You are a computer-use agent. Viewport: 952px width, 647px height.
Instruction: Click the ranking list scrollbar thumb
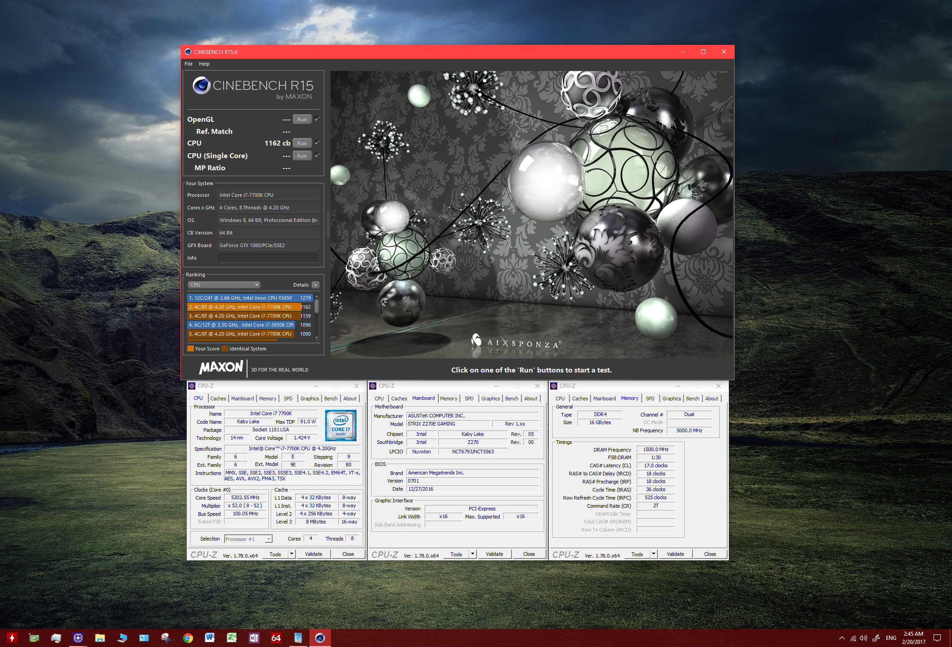click(317, 306)
